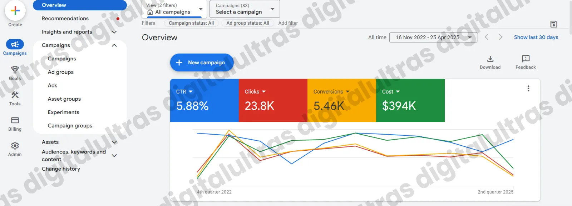Screen dimensions: 572x206
Task: Open the Select a campaign dropdown
Action: coord(245,9)
